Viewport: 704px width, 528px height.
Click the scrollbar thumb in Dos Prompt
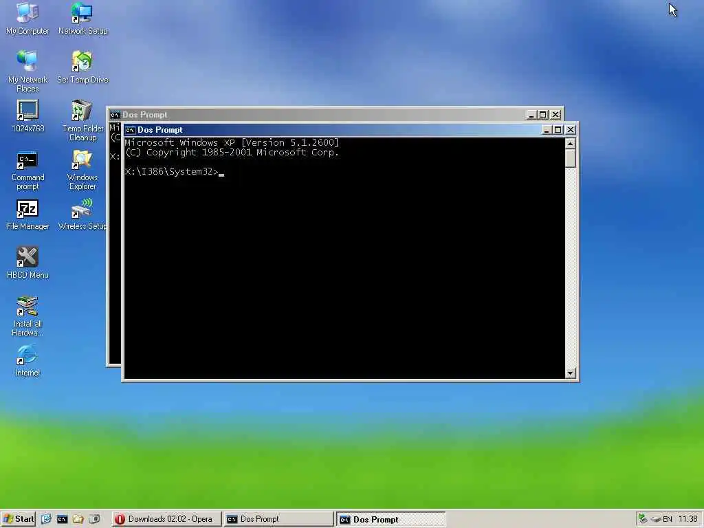570,158
